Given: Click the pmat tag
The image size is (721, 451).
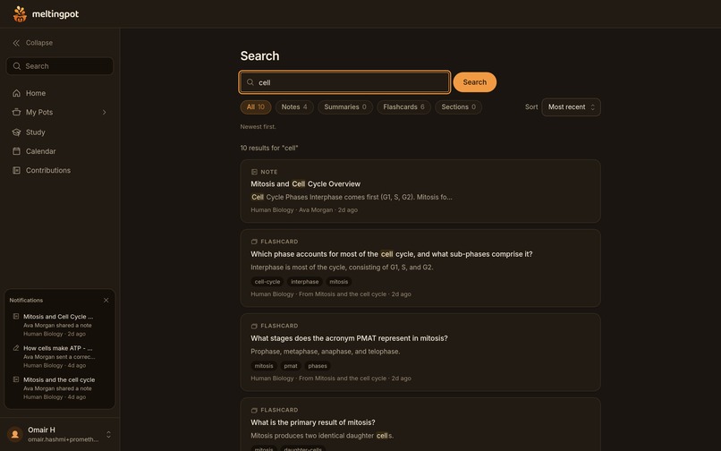Looking at the screenshot, I should [x=291, y=366].
